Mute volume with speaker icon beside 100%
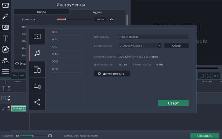This screenshot has width=222, height=139. pos(111,19)
